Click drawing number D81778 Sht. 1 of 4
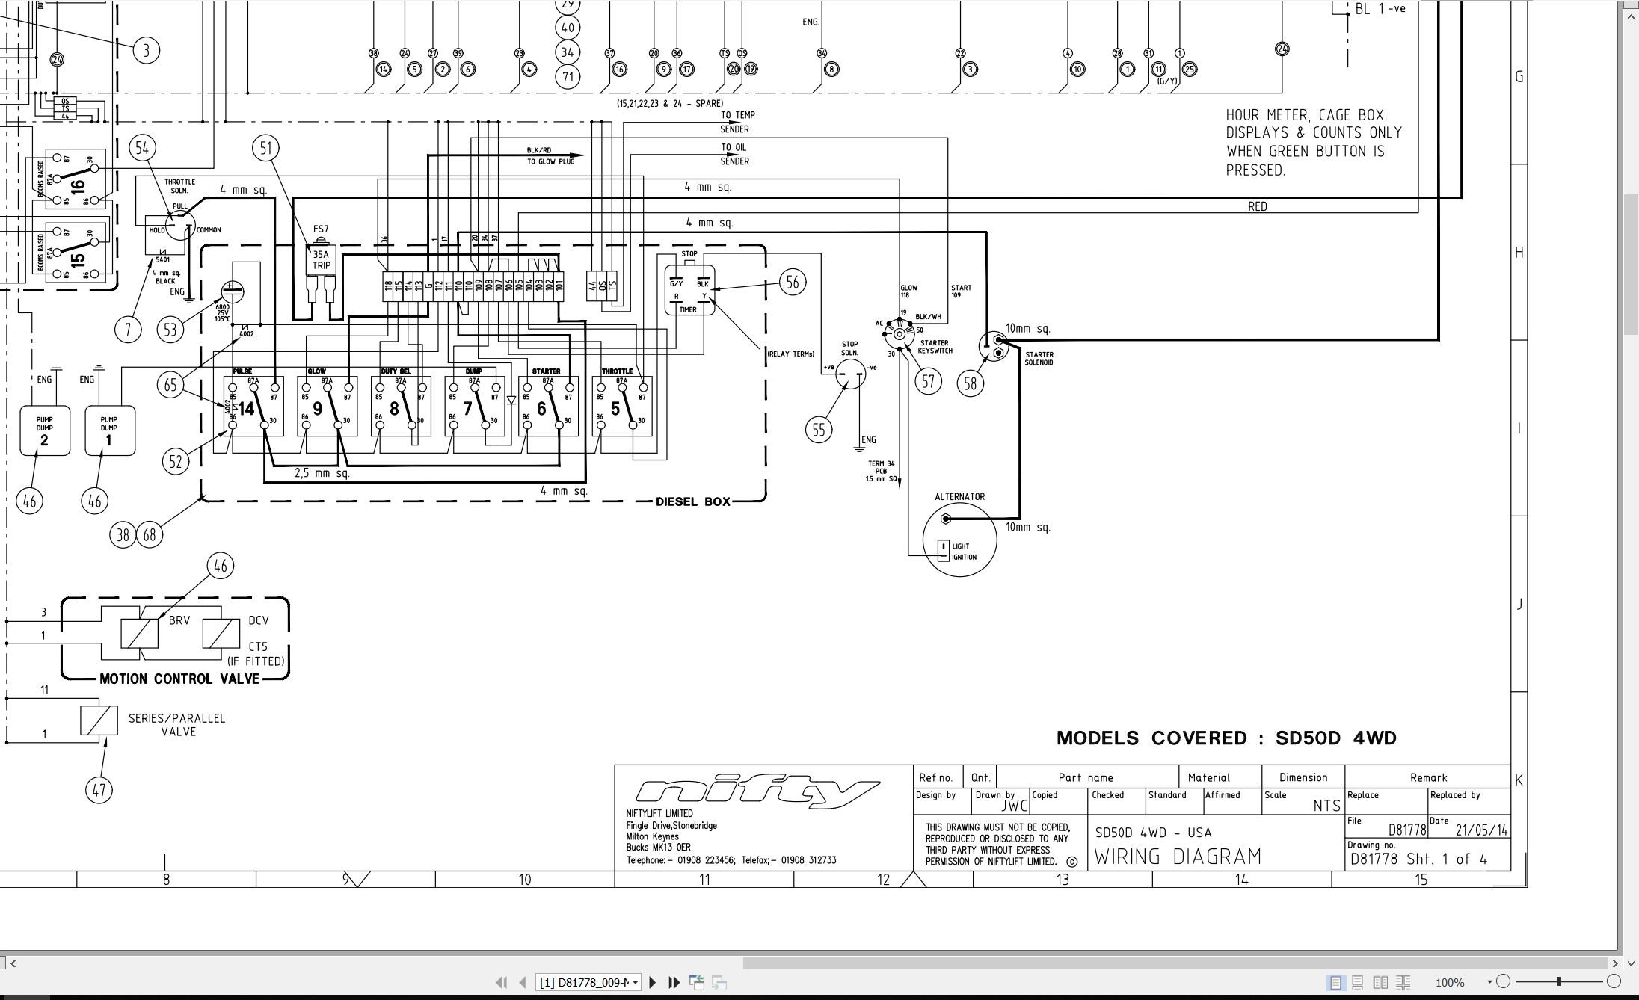 (1418, 859)
